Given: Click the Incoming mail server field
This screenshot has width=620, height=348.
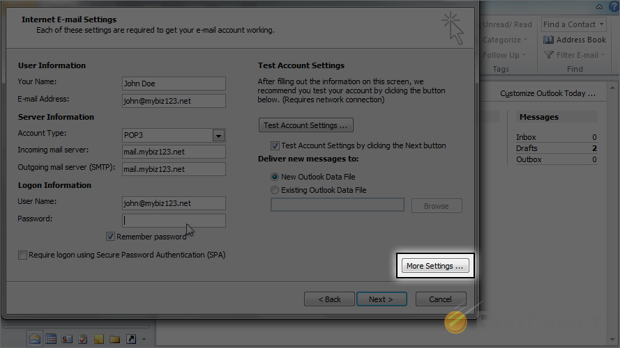Looking at the screenshot, I should (174, 152).
